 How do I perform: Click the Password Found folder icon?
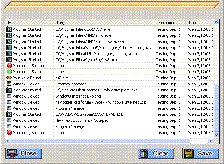[9, 78]
